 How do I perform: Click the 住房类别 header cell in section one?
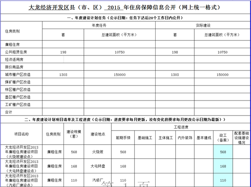coord(21,31)
